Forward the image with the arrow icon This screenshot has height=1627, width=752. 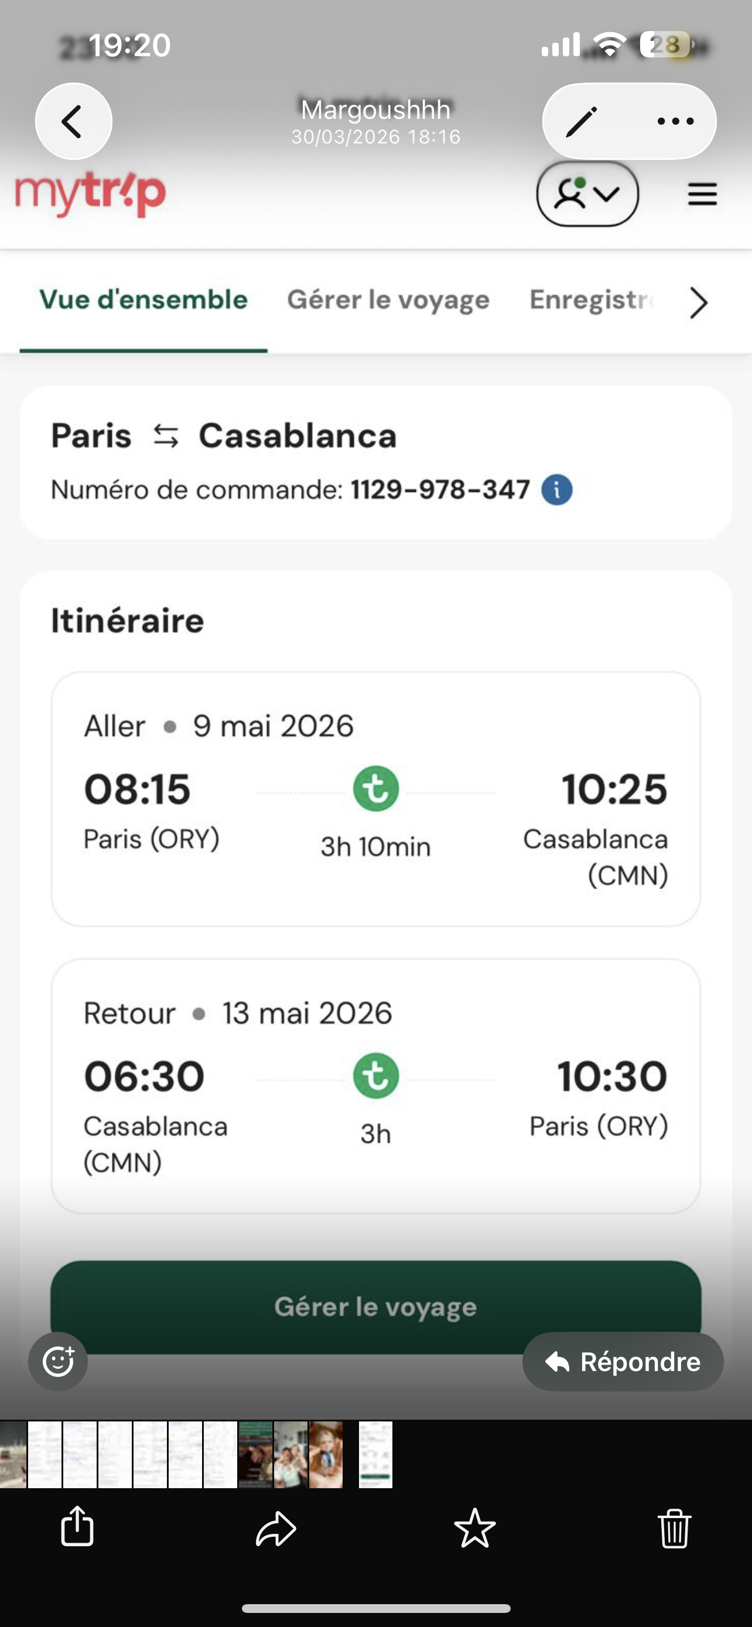point(276,1529)
